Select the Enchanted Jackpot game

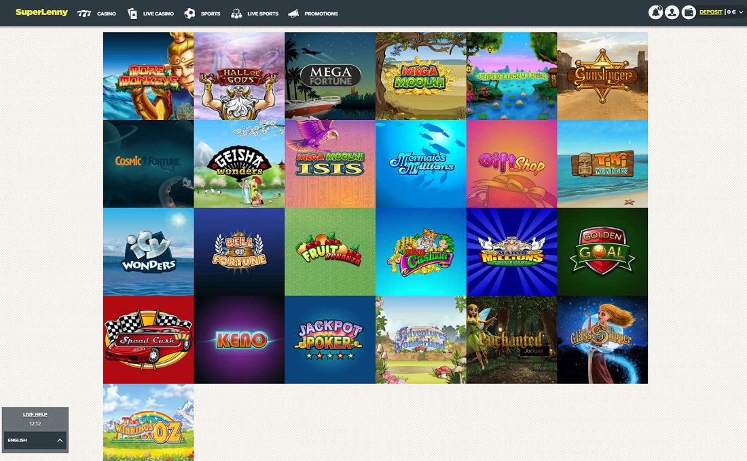(x=511, y=340)
